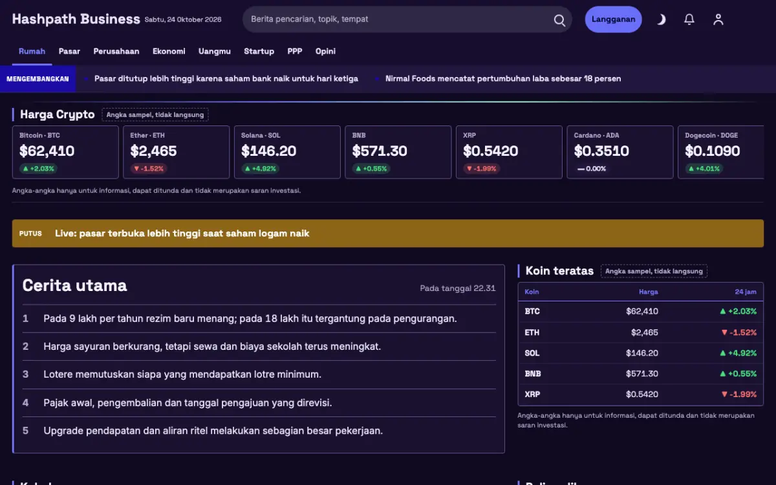
Task: Click the Langganan subscribe button
Action: (613, 19)
